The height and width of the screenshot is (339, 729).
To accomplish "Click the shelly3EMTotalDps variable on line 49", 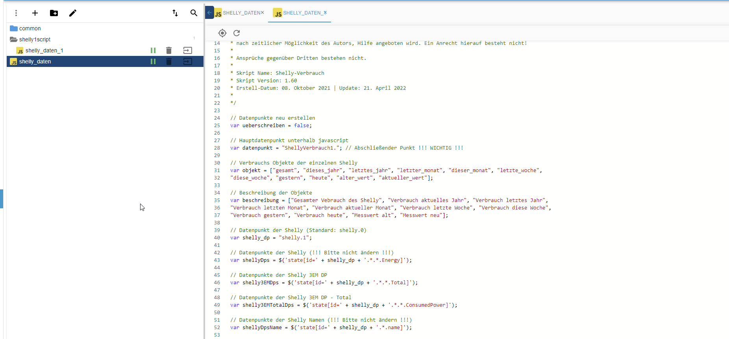I will (x=268, y=305).
